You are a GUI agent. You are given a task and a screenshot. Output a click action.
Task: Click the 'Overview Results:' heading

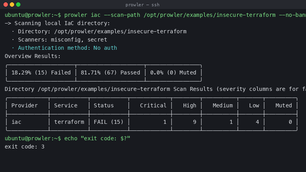tap(33, 56)
